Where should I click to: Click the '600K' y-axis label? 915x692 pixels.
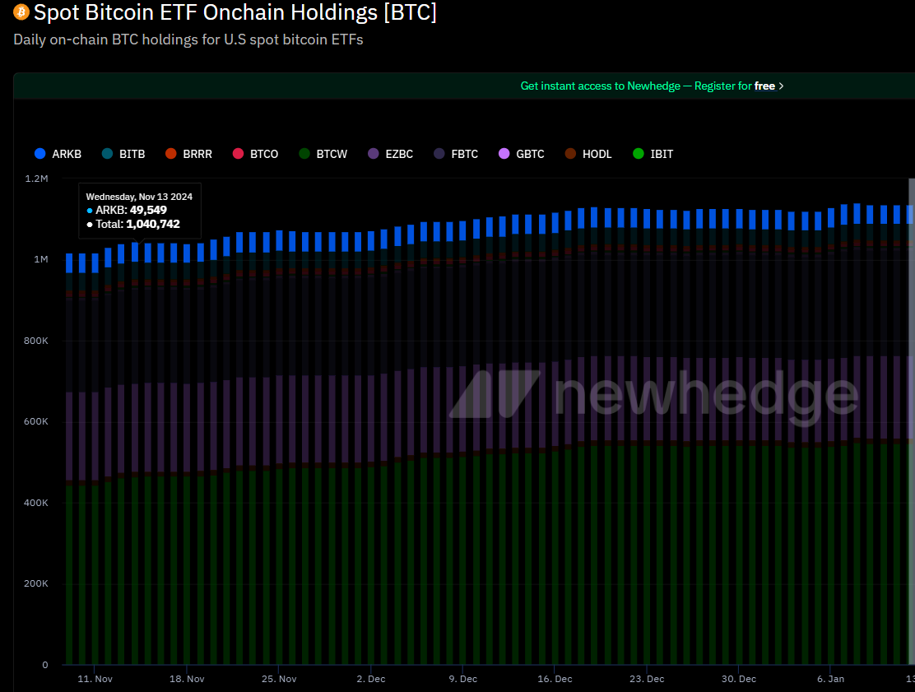pyautogui.click(x=35, y=421)
